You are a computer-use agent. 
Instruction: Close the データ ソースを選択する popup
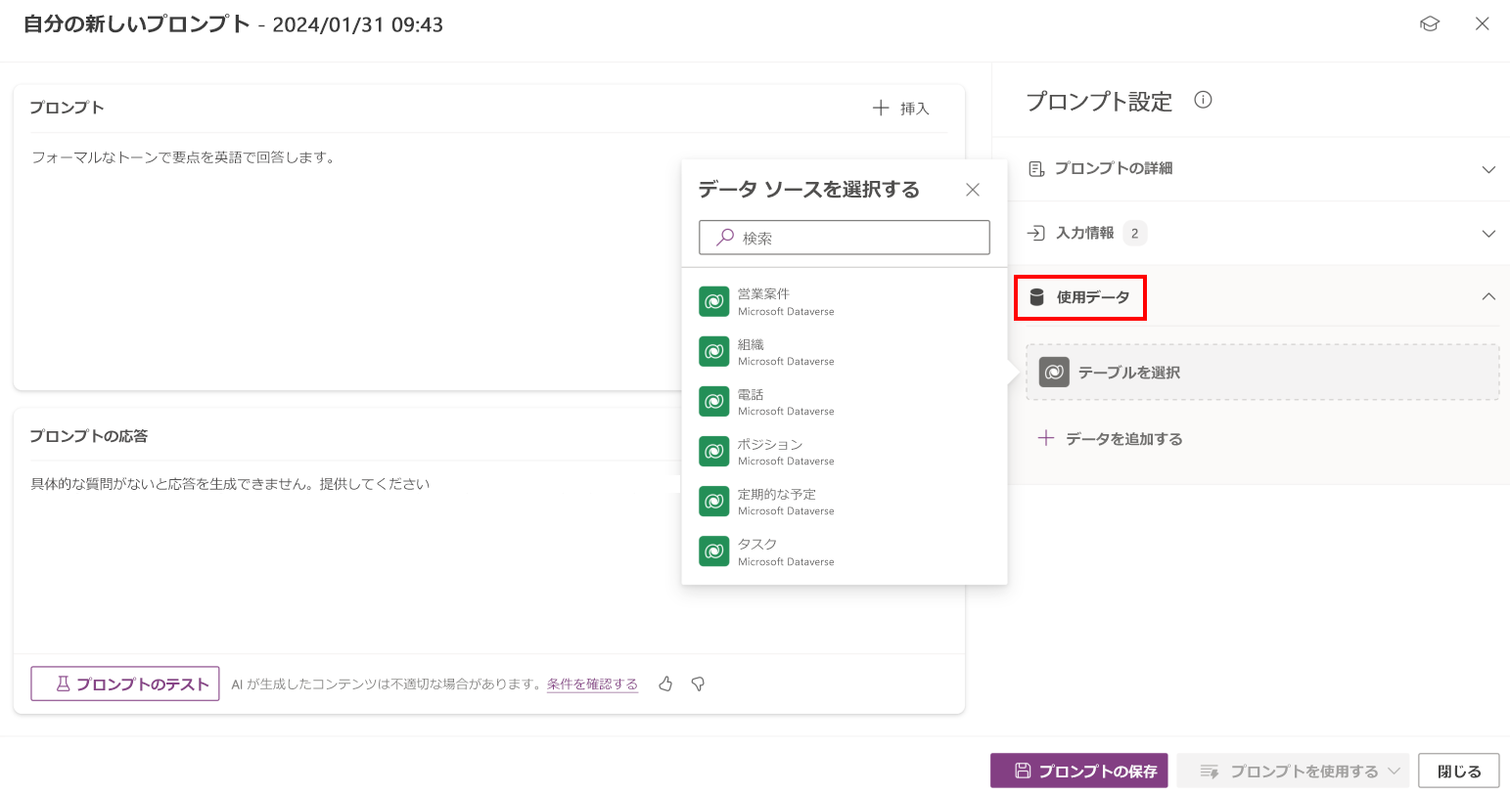[x=973, y=190]
